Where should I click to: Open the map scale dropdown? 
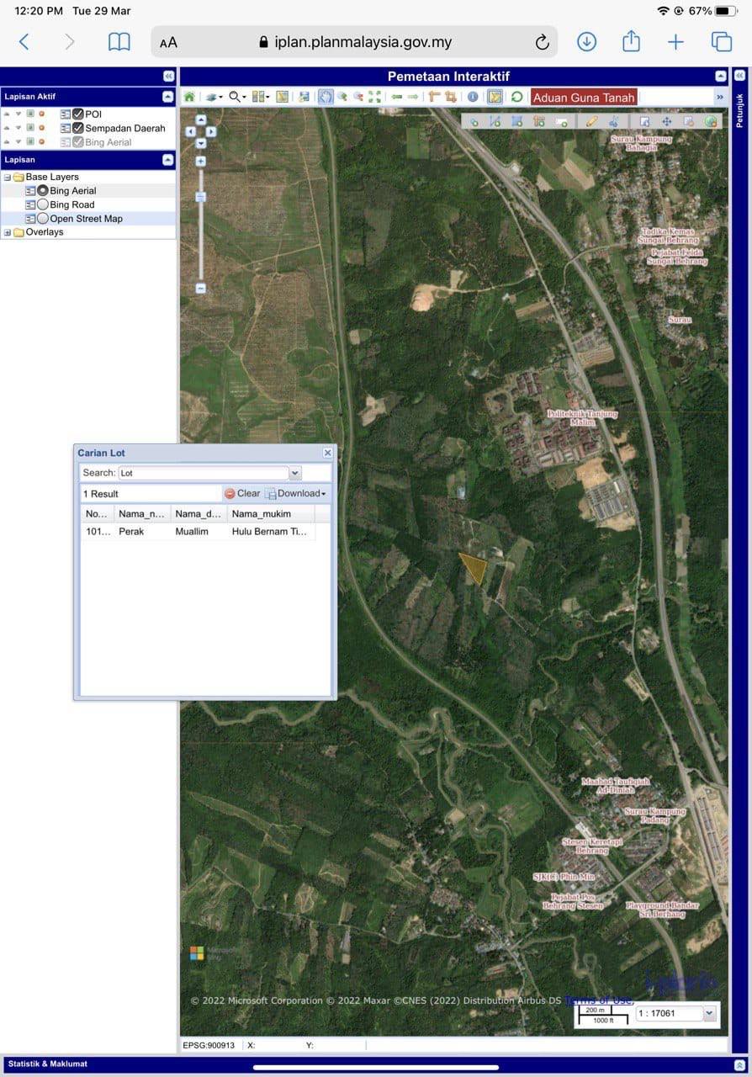coord(709,1014)
